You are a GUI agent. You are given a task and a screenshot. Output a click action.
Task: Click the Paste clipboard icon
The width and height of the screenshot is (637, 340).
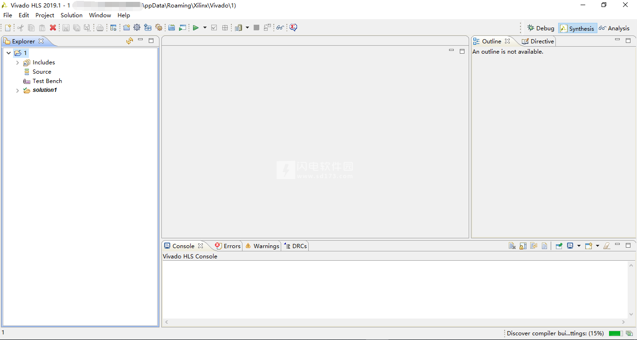pyautogui.click(x=42, y=28)
